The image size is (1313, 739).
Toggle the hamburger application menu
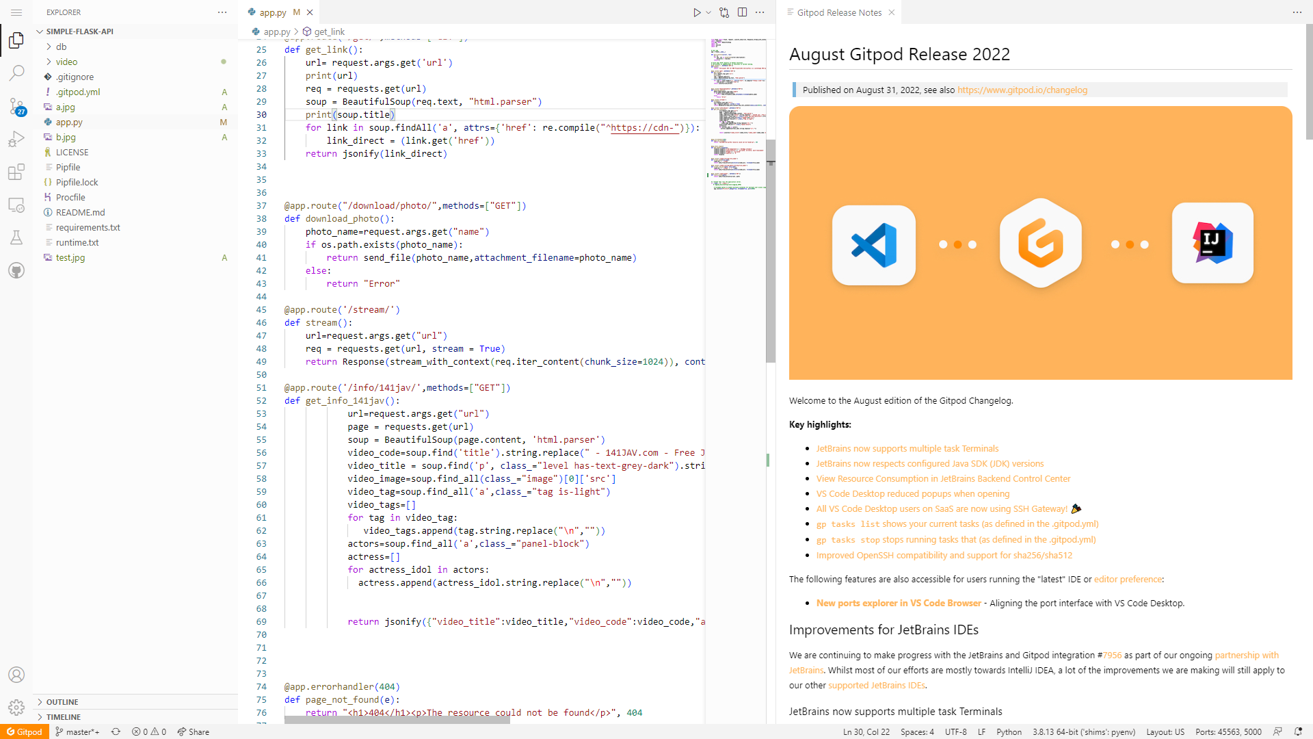pos(16,12)
